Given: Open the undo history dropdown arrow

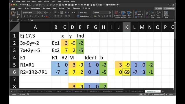Looking at the screenshot, I should click(42, 5).
